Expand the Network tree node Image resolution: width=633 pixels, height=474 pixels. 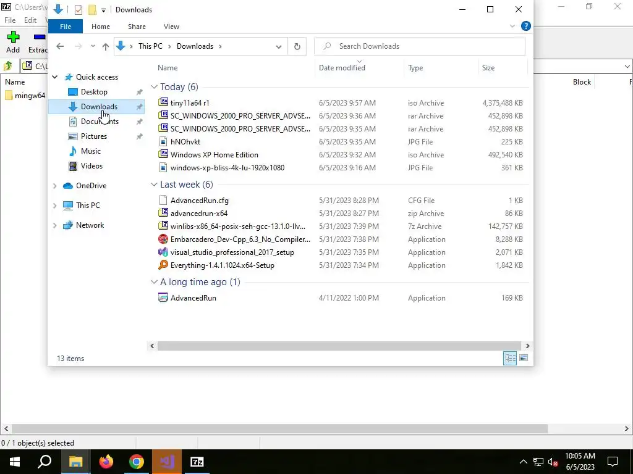55,225
